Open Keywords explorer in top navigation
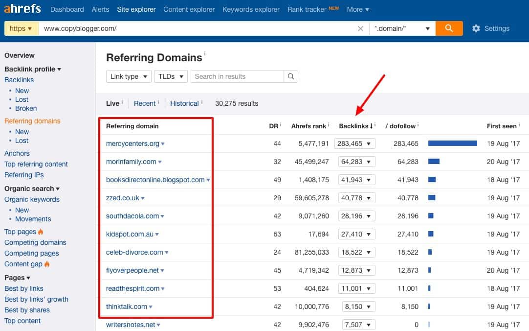Image resolution: width=529 pixels, height=331 pixels. coord(251,9)
